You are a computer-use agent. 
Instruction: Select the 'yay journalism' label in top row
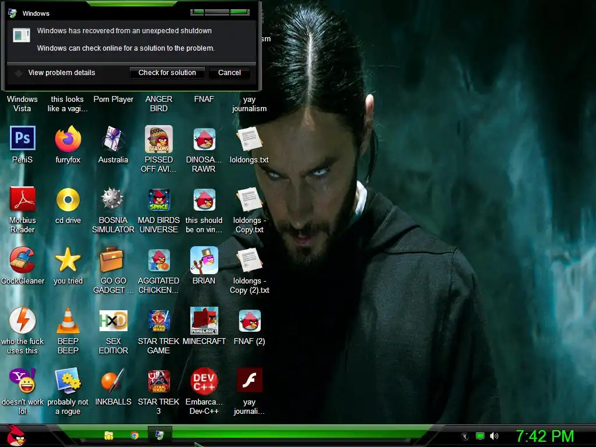(249, 104)
